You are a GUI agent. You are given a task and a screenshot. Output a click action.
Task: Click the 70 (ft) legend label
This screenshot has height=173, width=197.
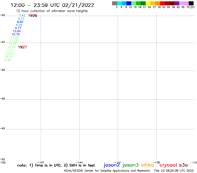[x=190, y=7]
